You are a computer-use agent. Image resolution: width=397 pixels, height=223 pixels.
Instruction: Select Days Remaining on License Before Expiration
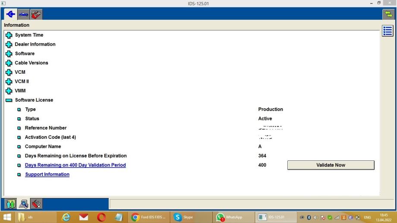76,156
